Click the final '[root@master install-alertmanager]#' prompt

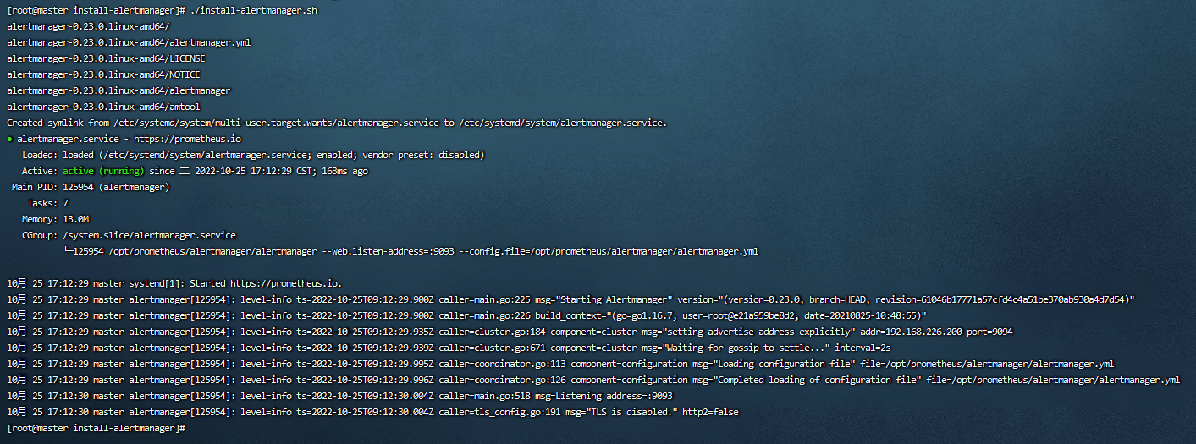click(x=96, y=429)
